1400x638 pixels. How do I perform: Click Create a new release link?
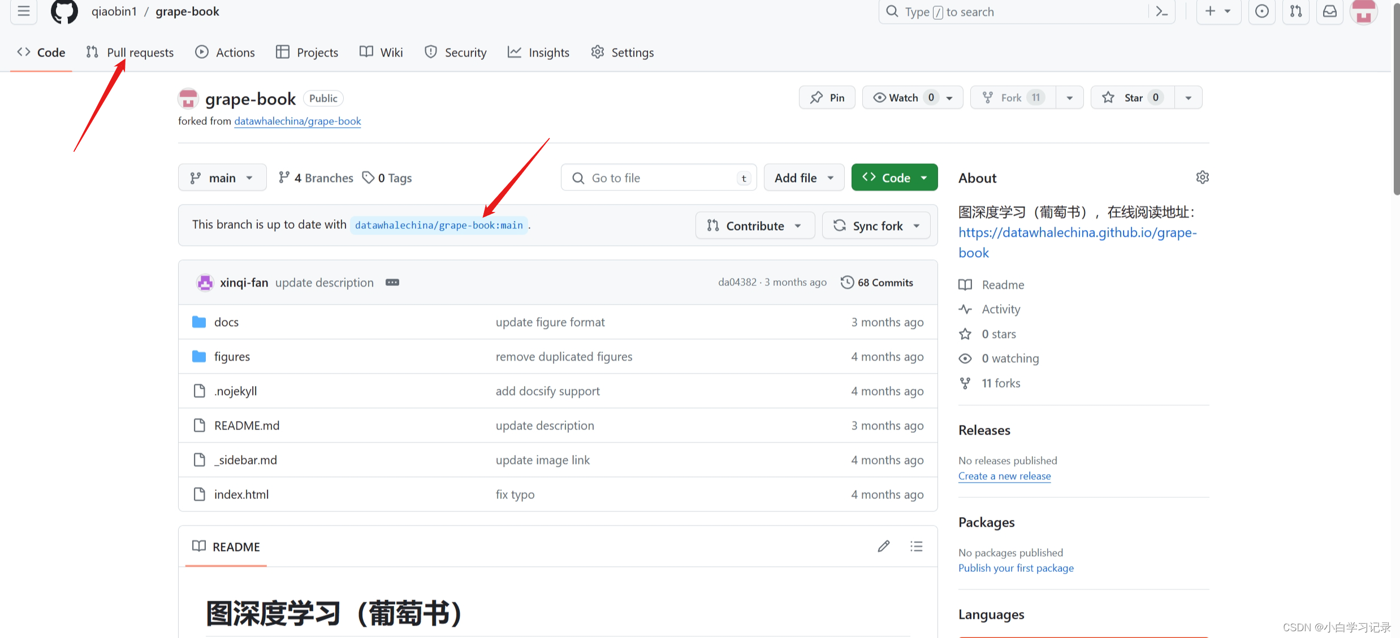(1004, 475)
